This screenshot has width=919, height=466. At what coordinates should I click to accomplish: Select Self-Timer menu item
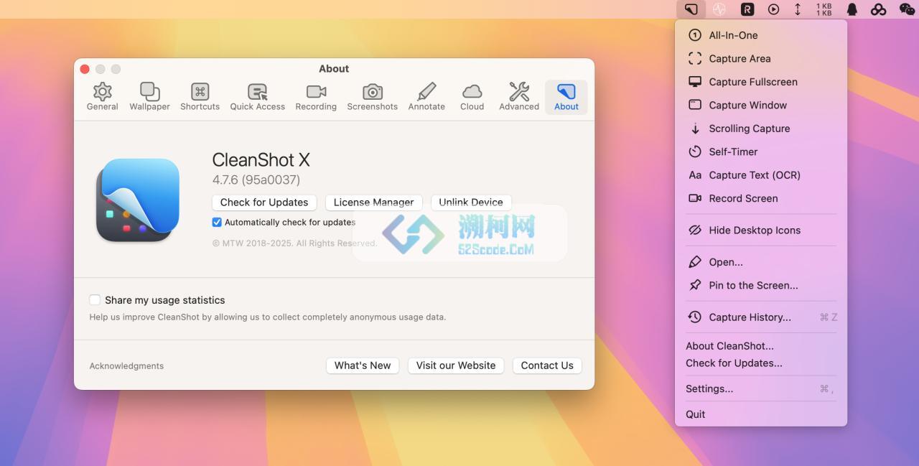tap(761, 152)
